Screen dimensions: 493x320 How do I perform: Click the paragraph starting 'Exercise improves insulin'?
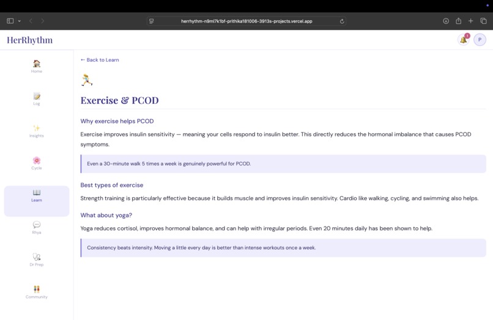[276, 139]
